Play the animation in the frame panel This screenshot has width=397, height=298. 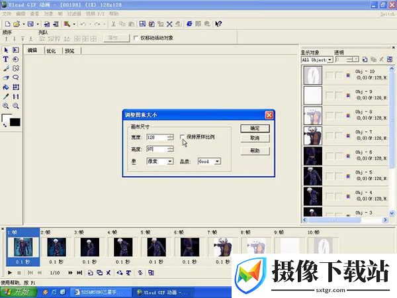tap(10, 273)
